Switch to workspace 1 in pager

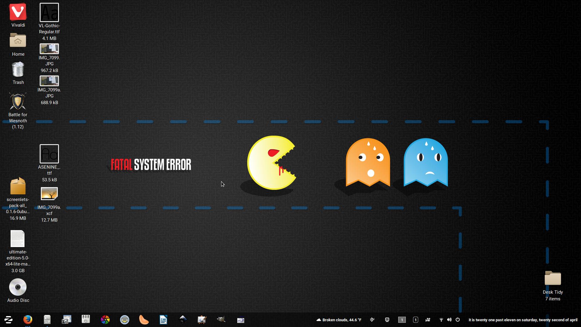point(402,320)
